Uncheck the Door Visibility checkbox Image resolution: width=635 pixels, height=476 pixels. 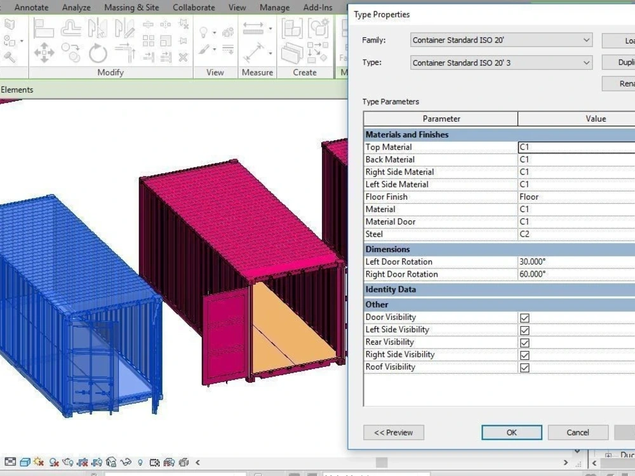(525, 317)
